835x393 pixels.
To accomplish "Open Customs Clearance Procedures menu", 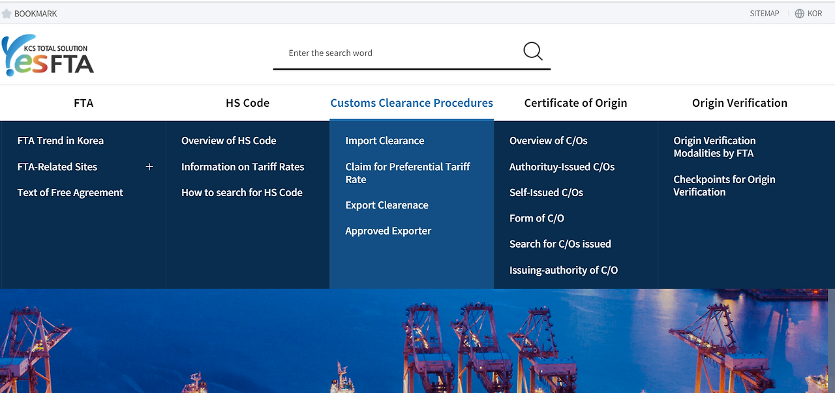I will pos(412,103).
